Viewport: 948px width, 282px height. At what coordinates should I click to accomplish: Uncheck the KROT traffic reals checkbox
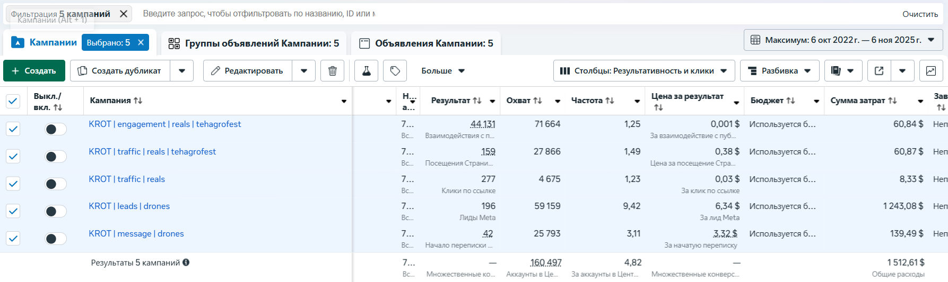[13, 184]
